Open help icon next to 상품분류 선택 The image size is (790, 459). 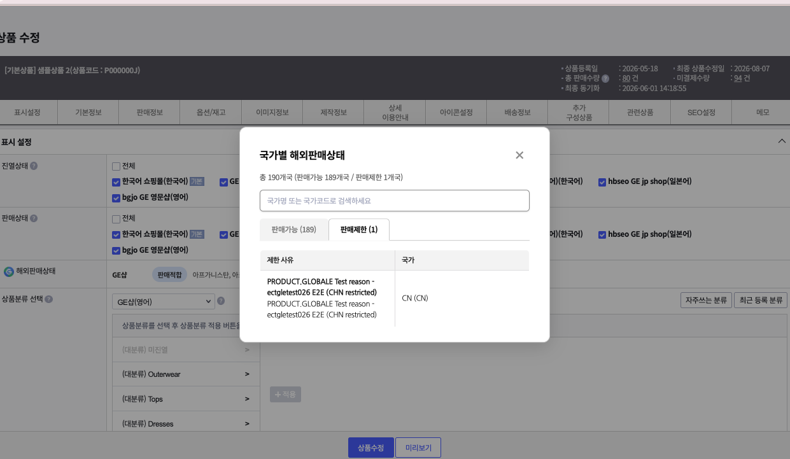pyautogui.click(x=49, y=299)
